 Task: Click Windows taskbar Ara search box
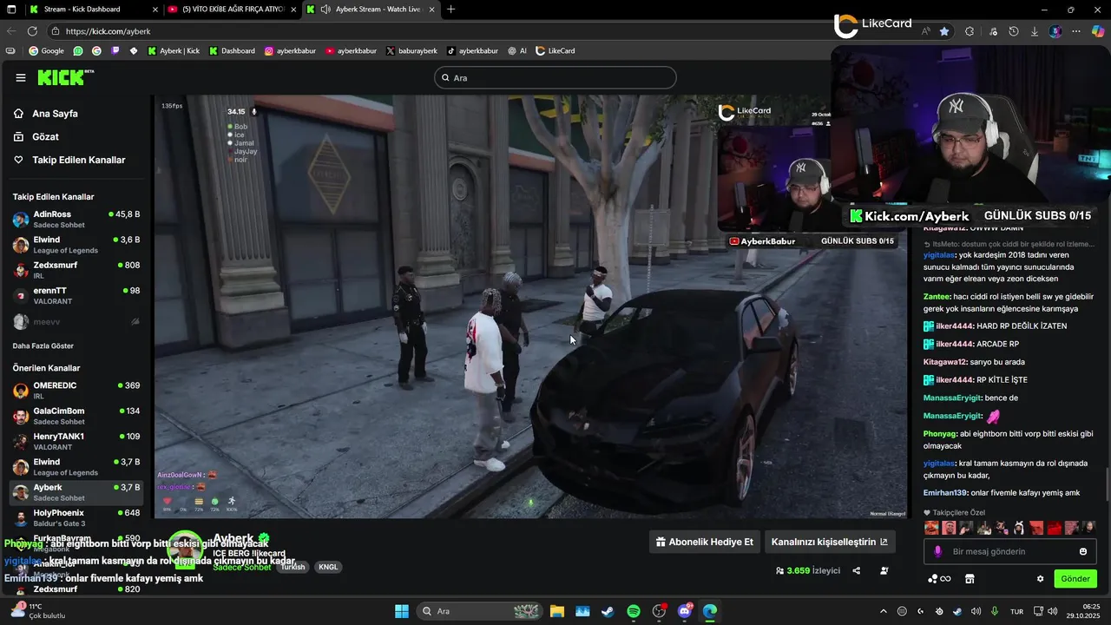click(x=478, y=611)
